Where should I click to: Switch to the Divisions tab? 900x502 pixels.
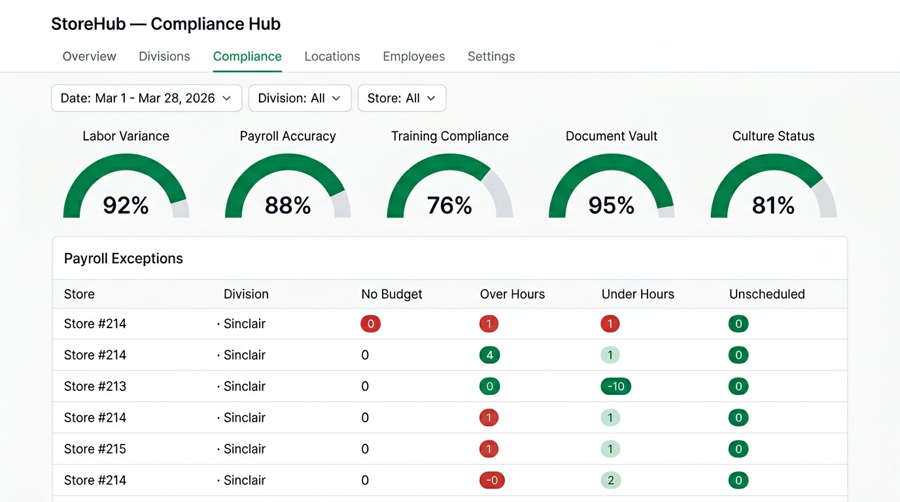[x=164, y=56]
